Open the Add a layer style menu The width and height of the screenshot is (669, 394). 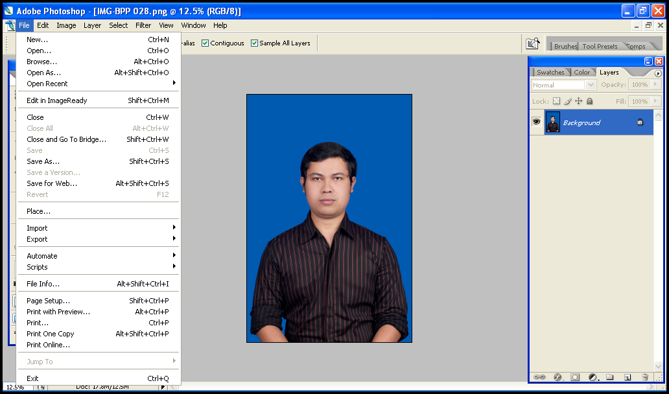pyautogui.click(x=557, y=377)
